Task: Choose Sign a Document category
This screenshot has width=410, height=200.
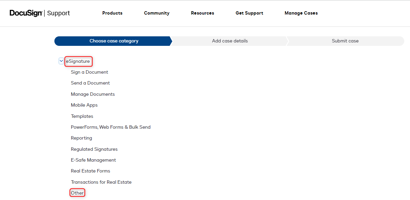Action: [89, 72]
